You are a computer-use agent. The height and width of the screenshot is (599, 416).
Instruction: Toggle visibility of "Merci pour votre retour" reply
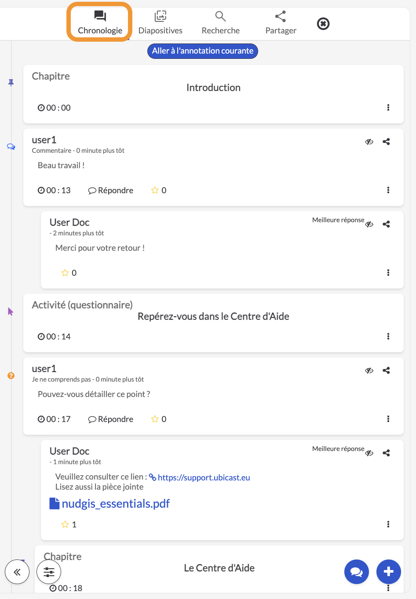tap(369, 224)
